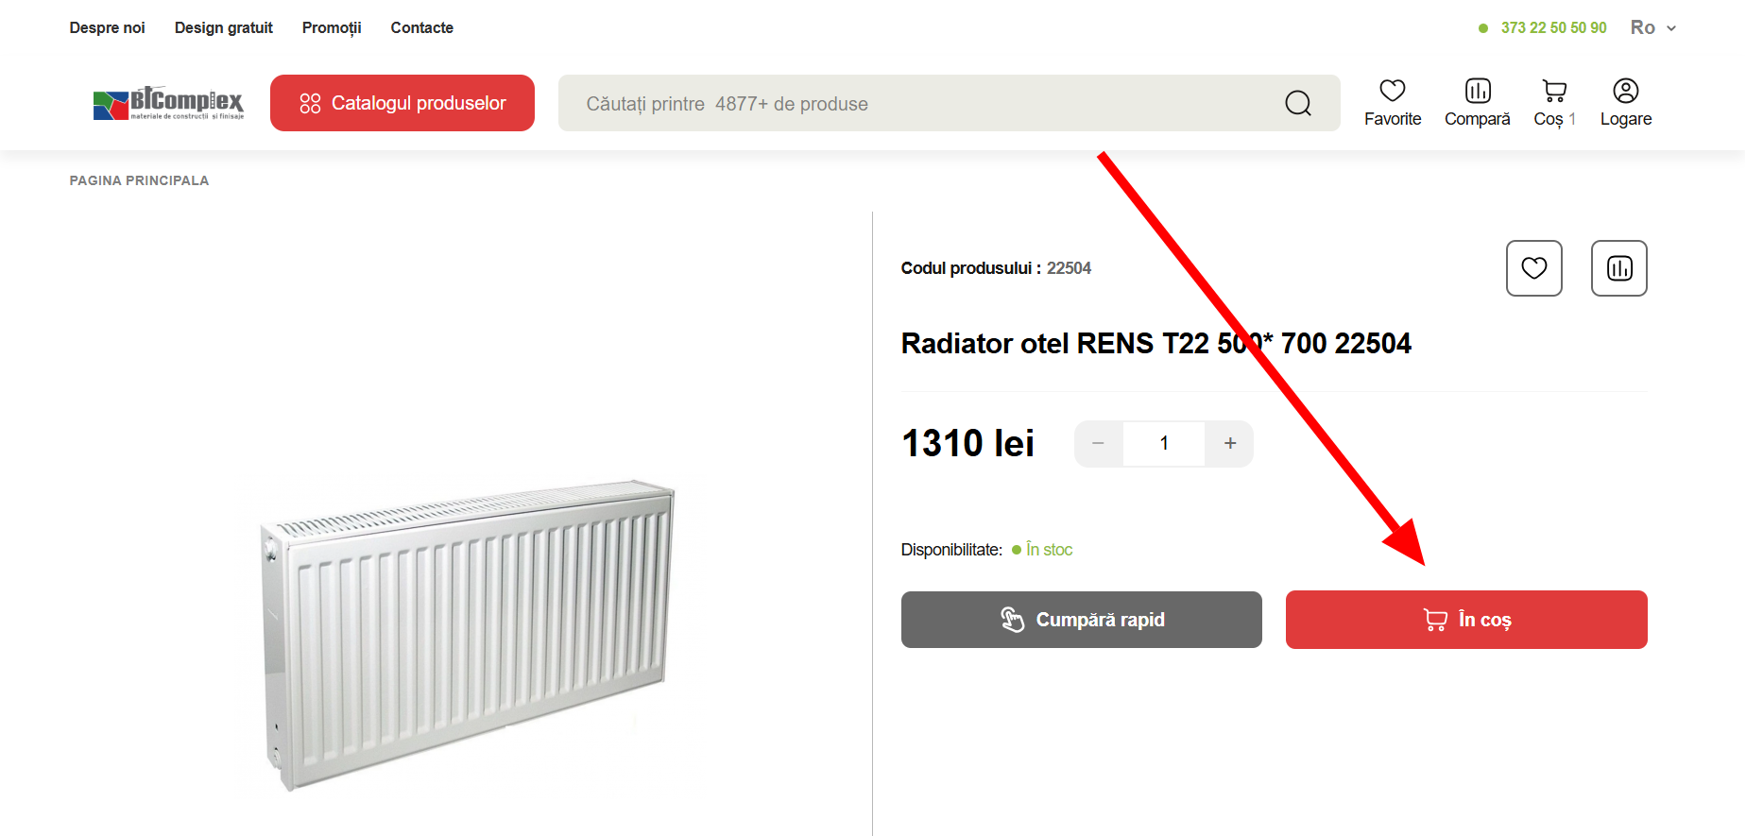
Task: Increase quantity with the plus button
Action: tap(1229, 443)
